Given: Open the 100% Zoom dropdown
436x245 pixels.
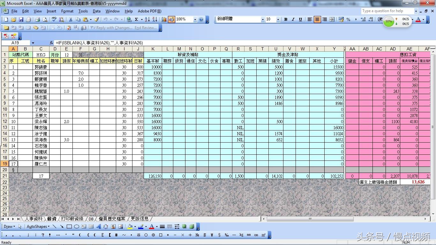Looking at the screenshot, I should click(x=195, y=19).
